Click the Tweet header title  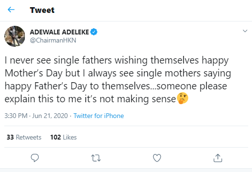click(42, 10)
